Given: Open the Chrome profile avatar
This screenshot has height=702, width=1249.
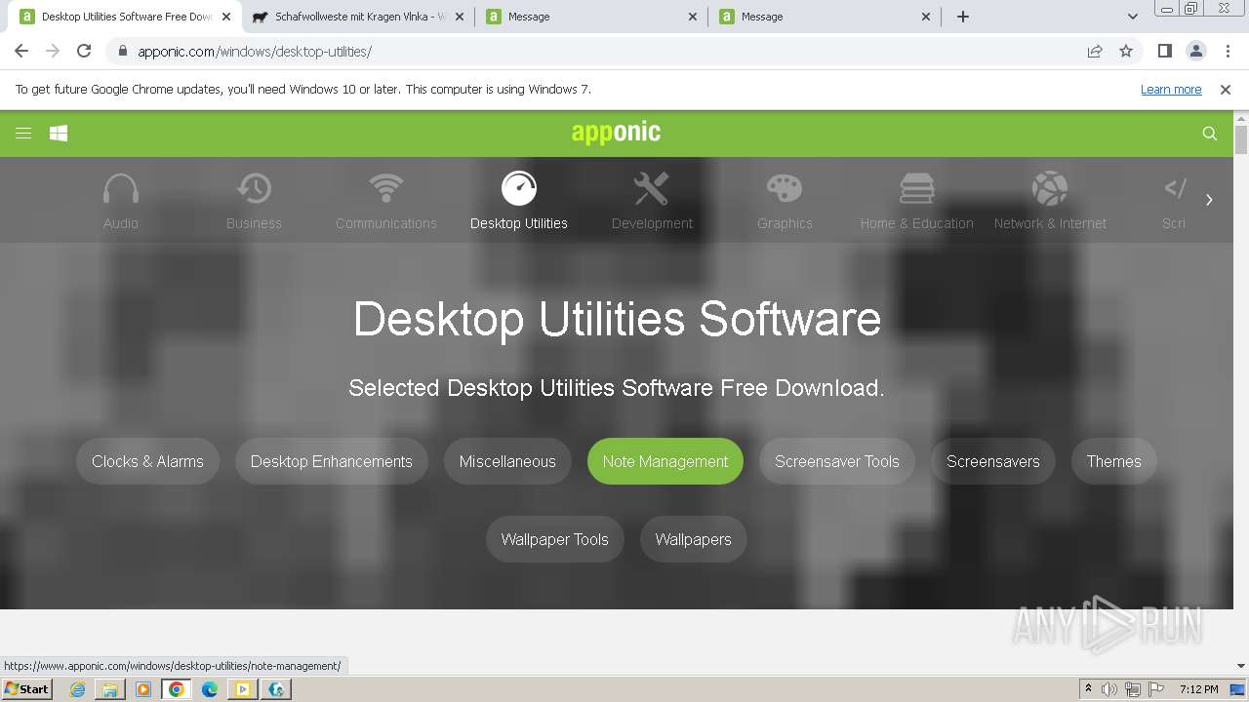Looking at the screenshot, I should pyautogui.click(x=1196, y=52).
